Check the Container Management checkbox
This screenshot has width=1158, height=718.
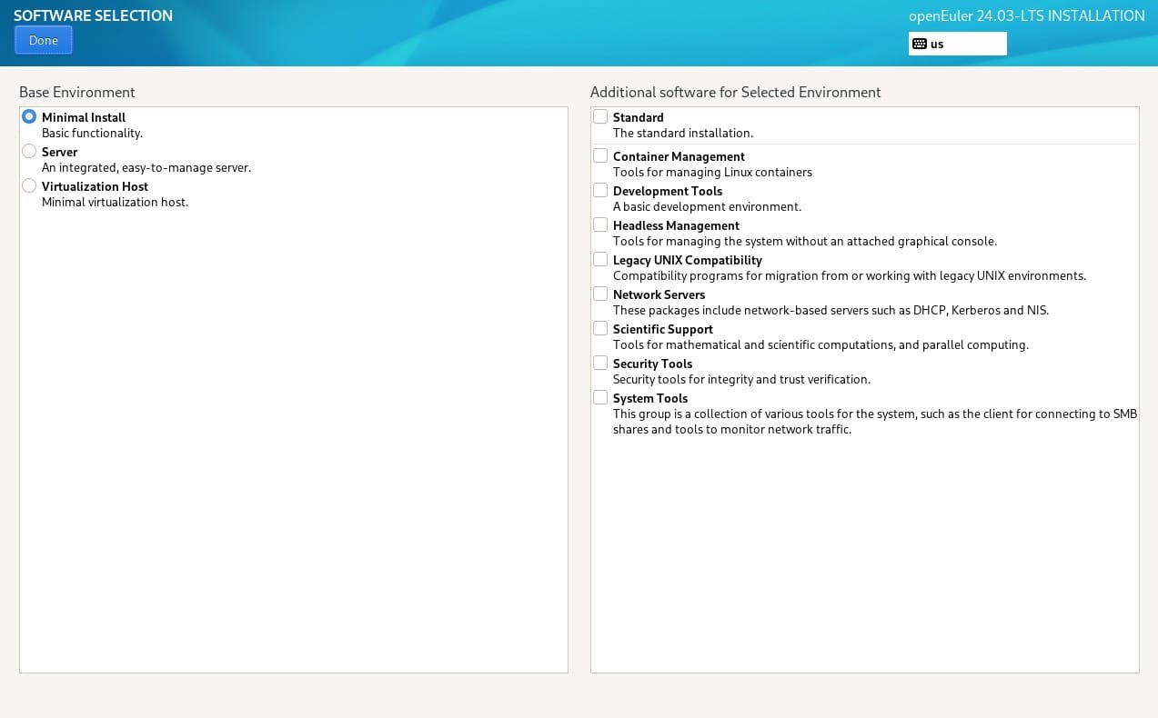(600, 155)
